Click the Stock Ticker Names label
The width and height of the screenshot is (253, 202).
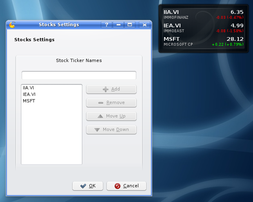click(x=79, y=60)
